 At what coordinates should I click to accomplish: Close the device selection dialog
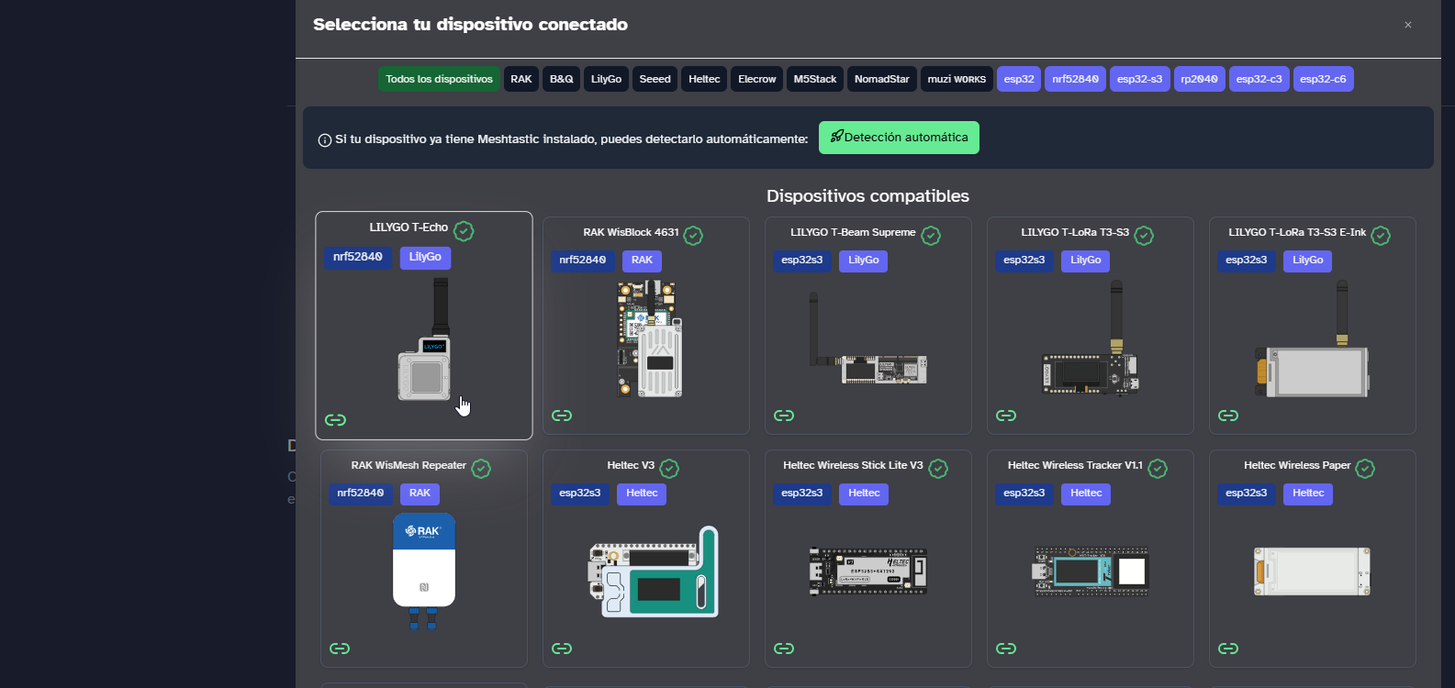1408,25
